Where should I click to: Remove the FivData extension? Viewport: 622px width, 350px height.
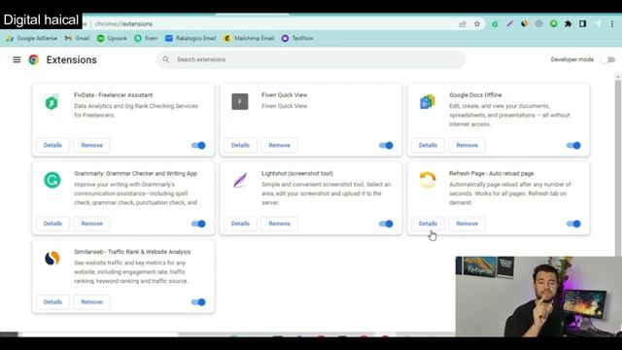pos(92,145)
